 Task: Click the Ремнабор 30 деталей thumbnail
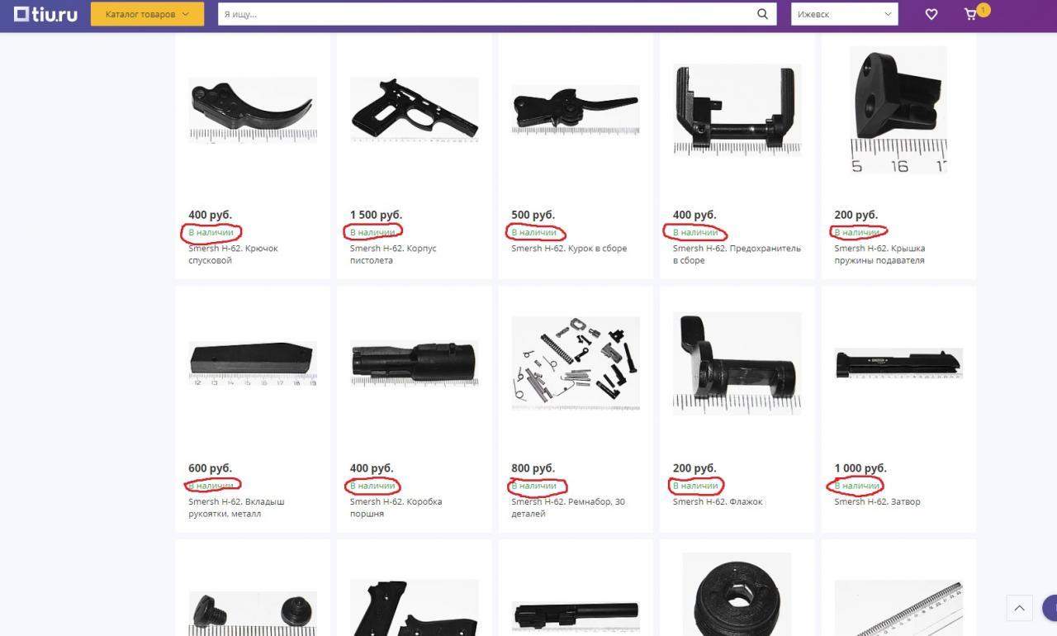pos(576,363)
